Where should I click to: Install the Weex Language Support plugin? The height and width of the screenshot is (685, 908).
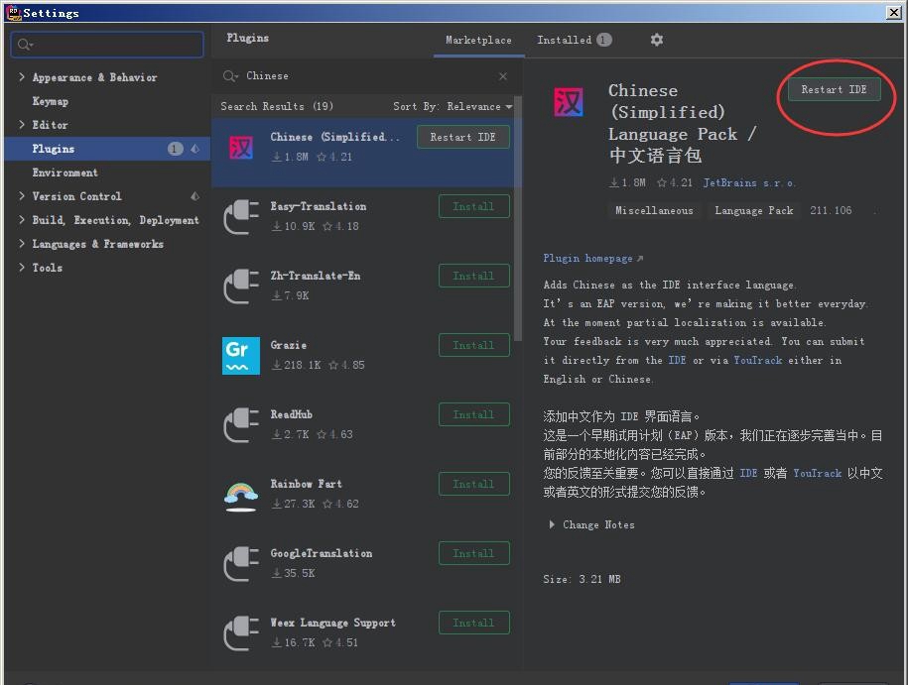pos(473,624)
